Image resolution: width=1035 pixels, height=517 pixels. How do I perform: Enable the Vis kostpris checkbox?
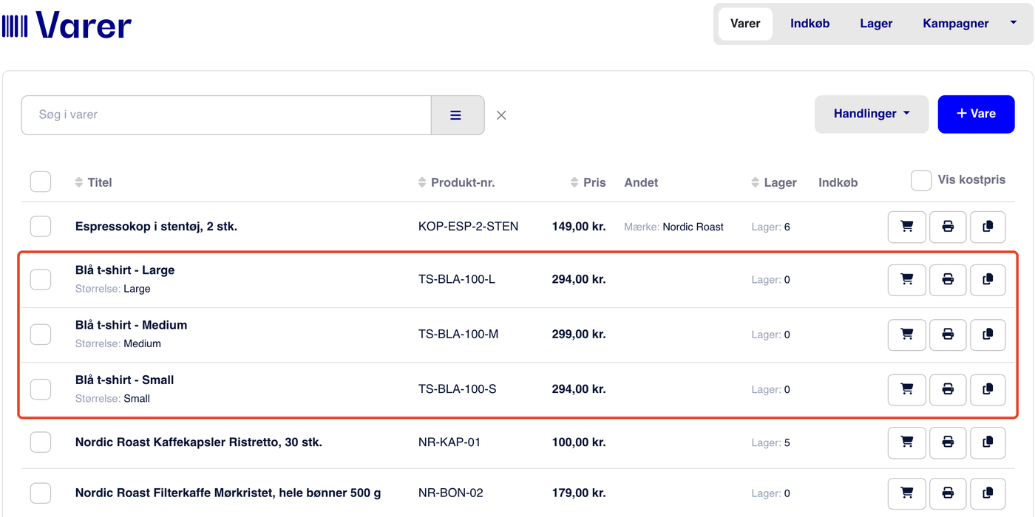pos(921,180)
